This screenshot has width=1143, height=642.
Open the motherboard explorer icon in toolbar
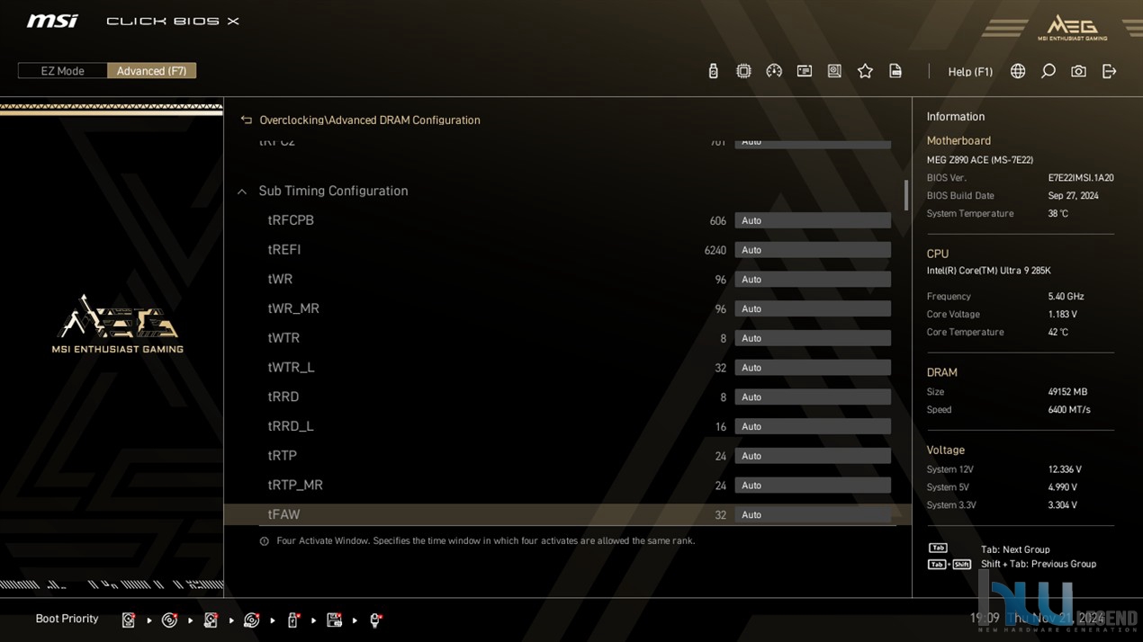(834, 71)
